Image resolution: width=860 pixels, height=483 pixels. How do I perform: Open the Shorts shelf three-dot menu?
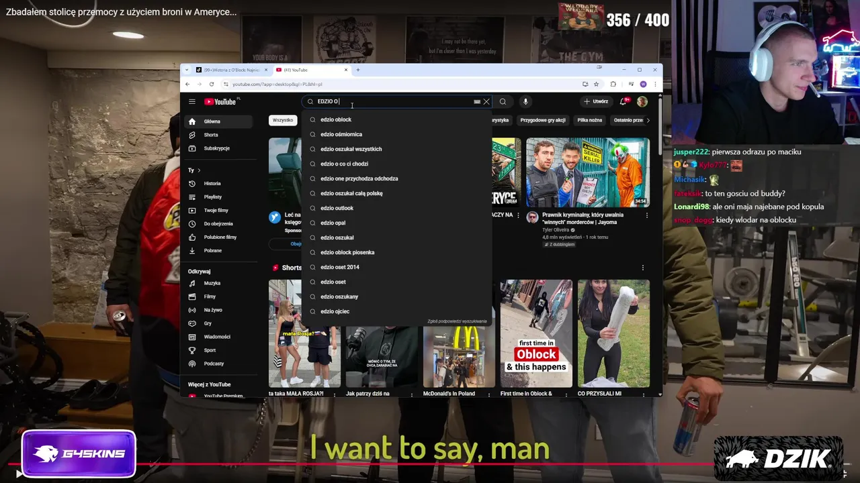[x=642, y=268]
